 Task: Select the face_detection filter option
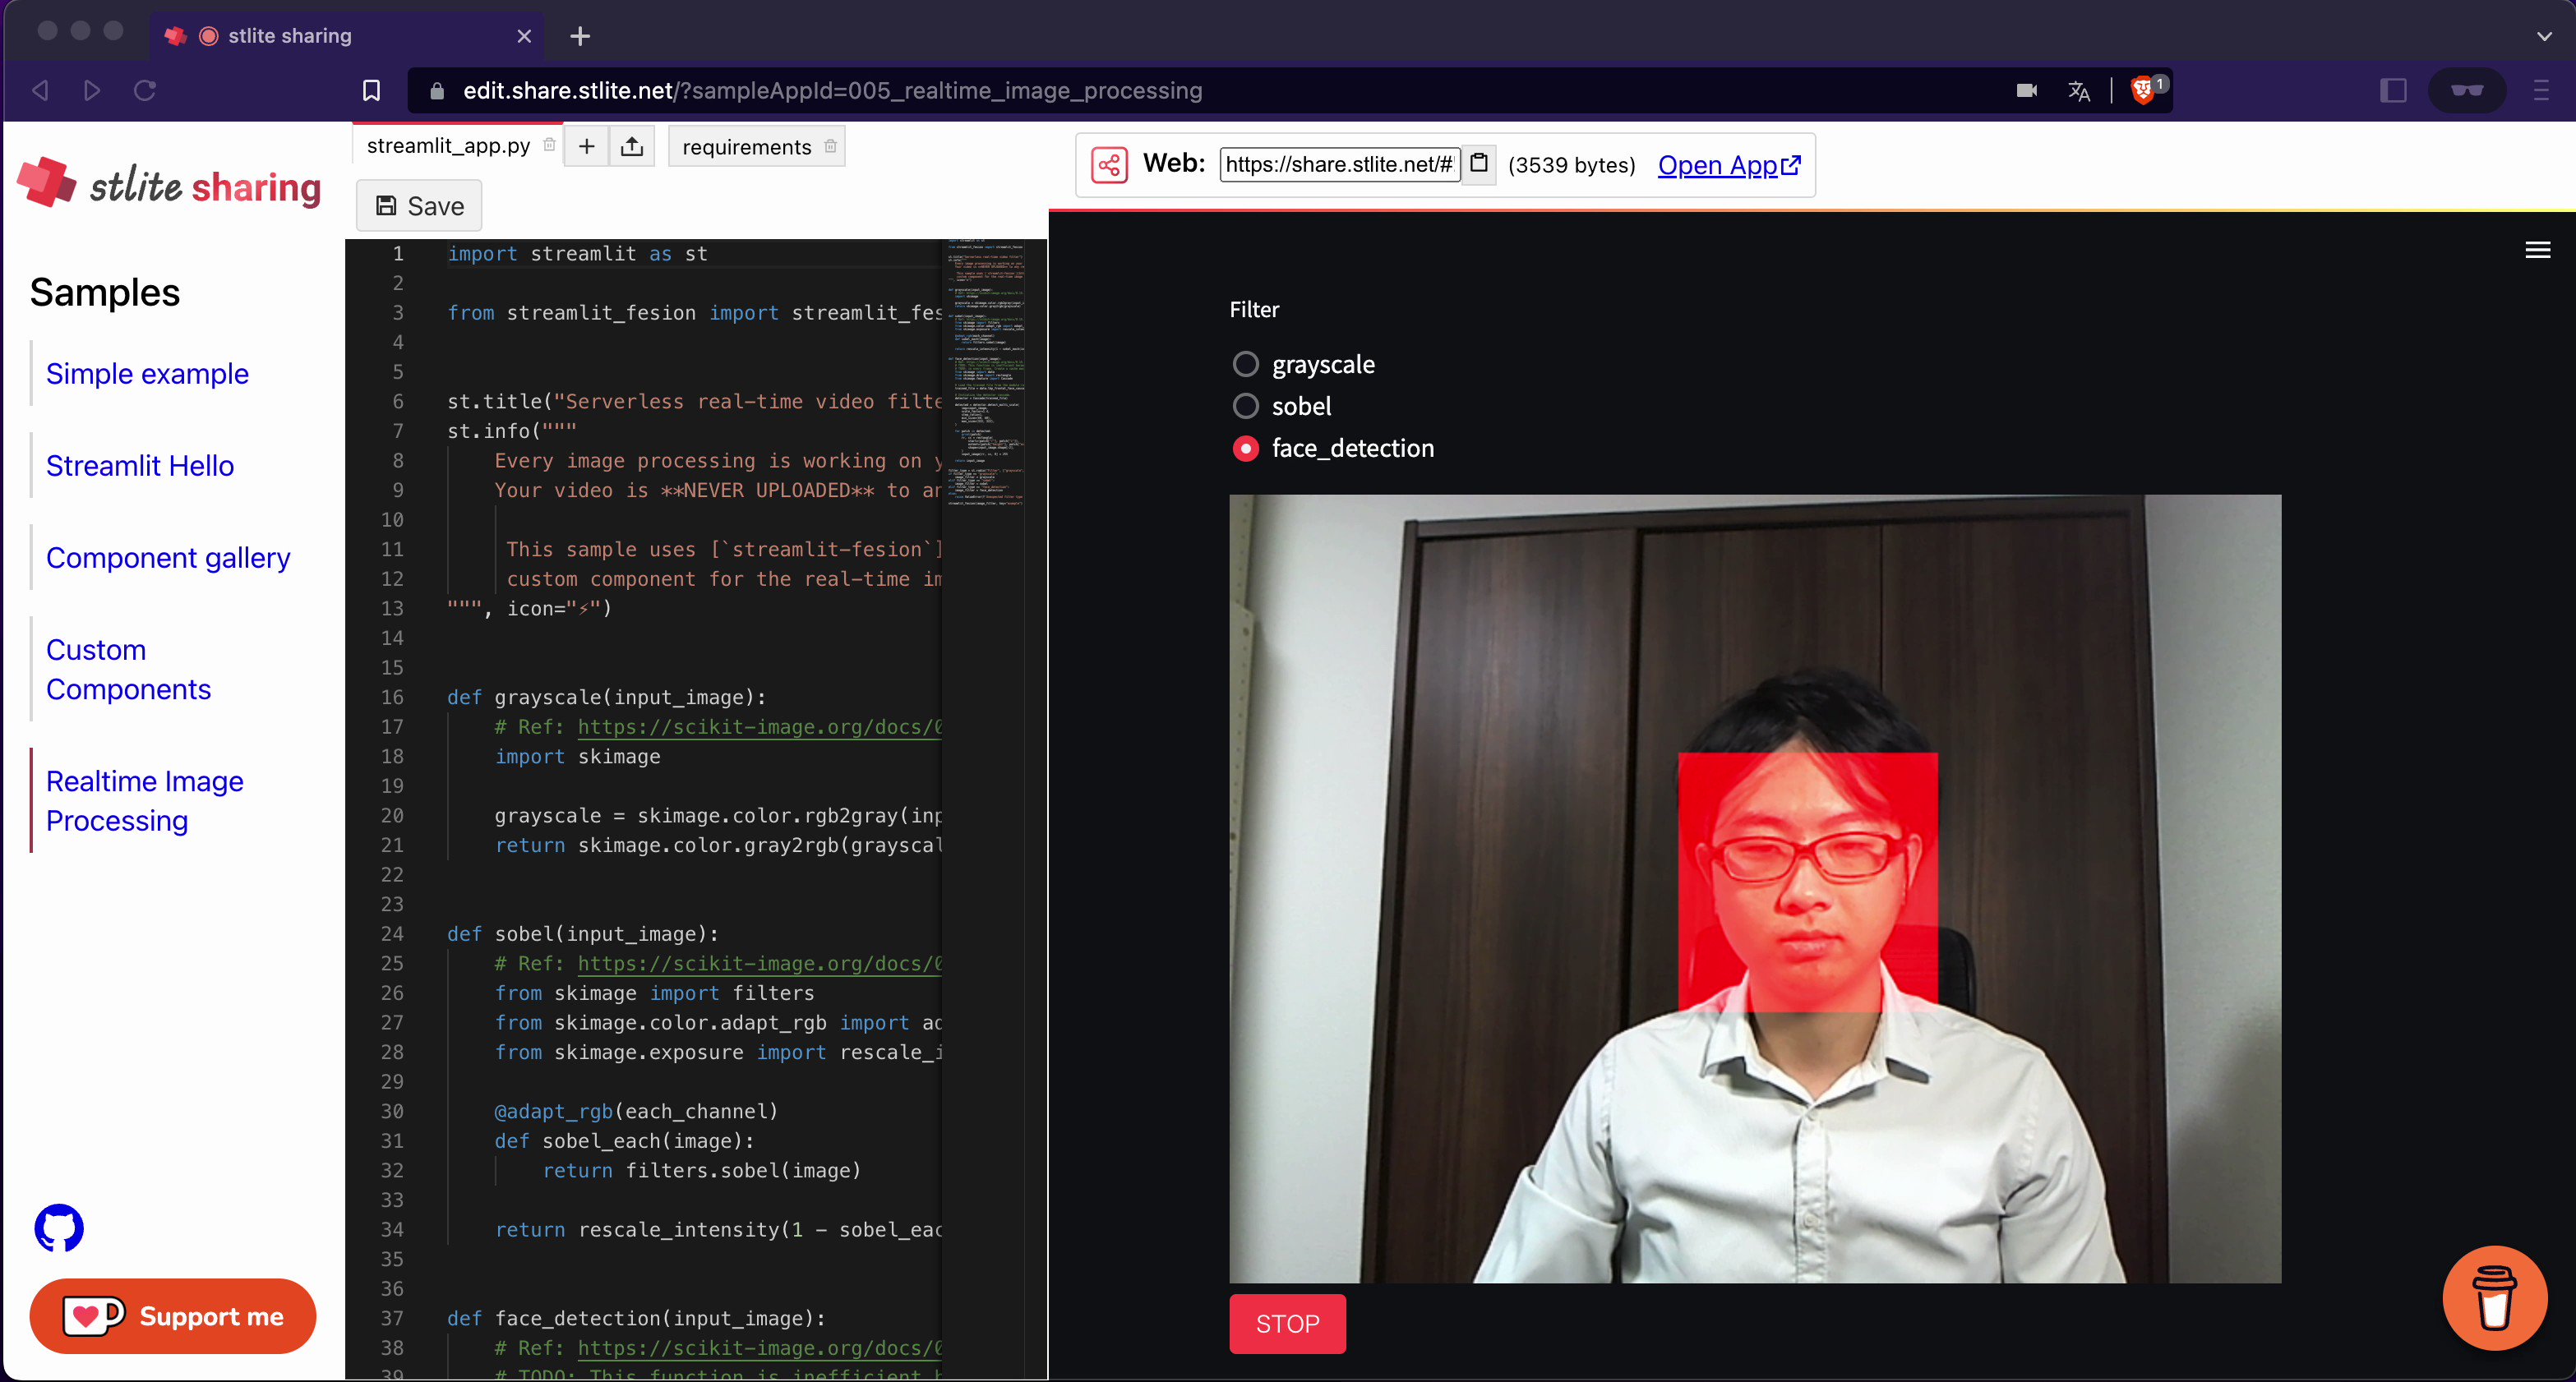coord(1245,449)
